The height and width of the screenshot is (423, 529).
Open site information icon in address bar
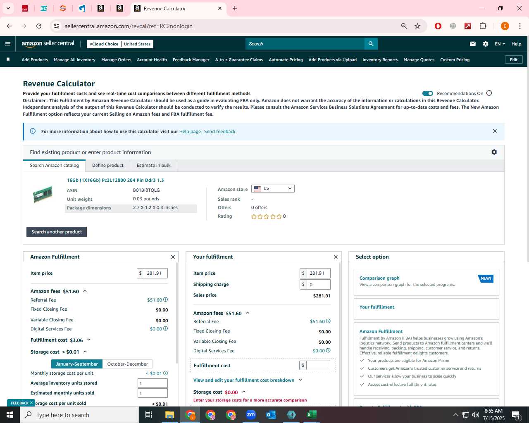click(x=57, y=26)
